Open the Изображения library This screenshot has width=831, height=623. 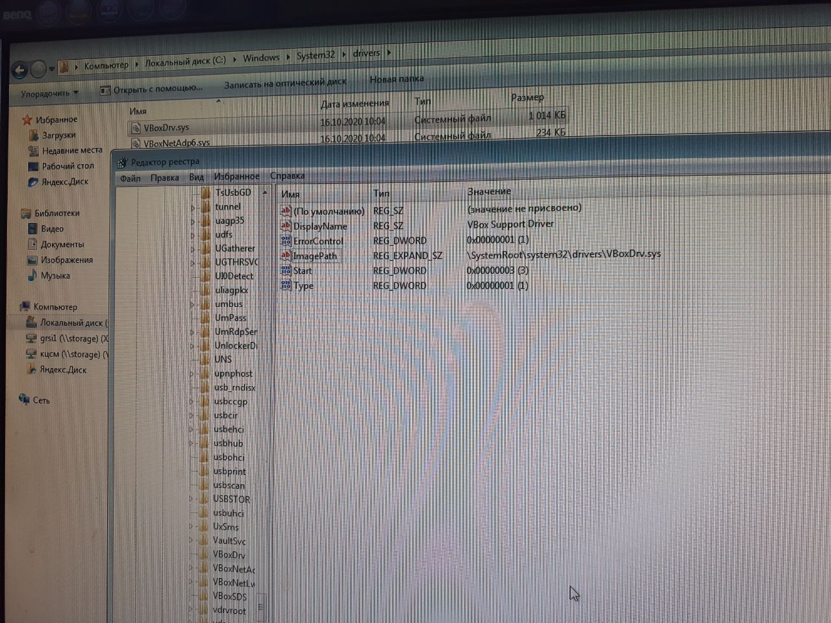click(67, 260)
